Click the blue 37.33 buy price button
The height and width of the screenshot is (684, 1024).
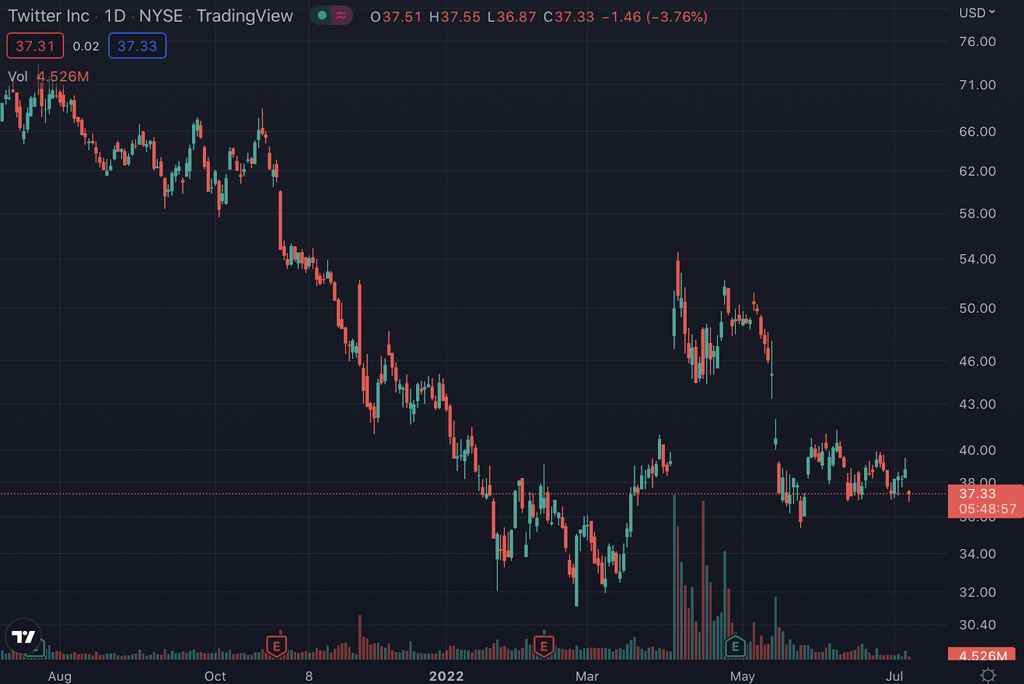coord(137,46)
